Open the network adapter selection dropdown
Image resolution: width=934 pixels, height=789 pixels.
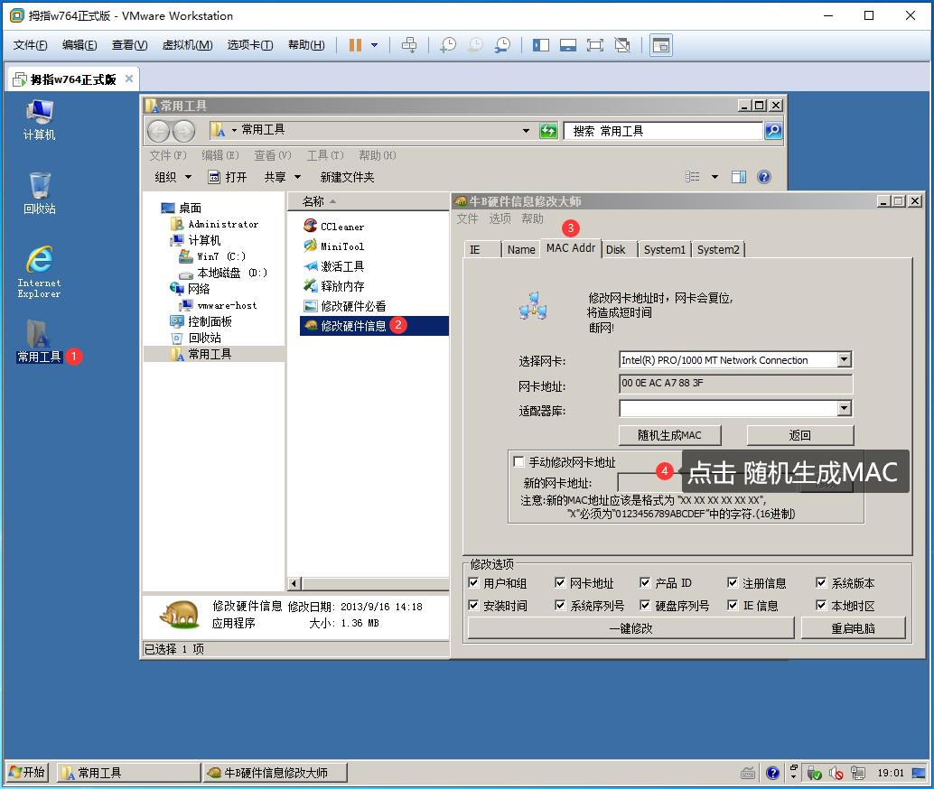(x=844, y=360)
